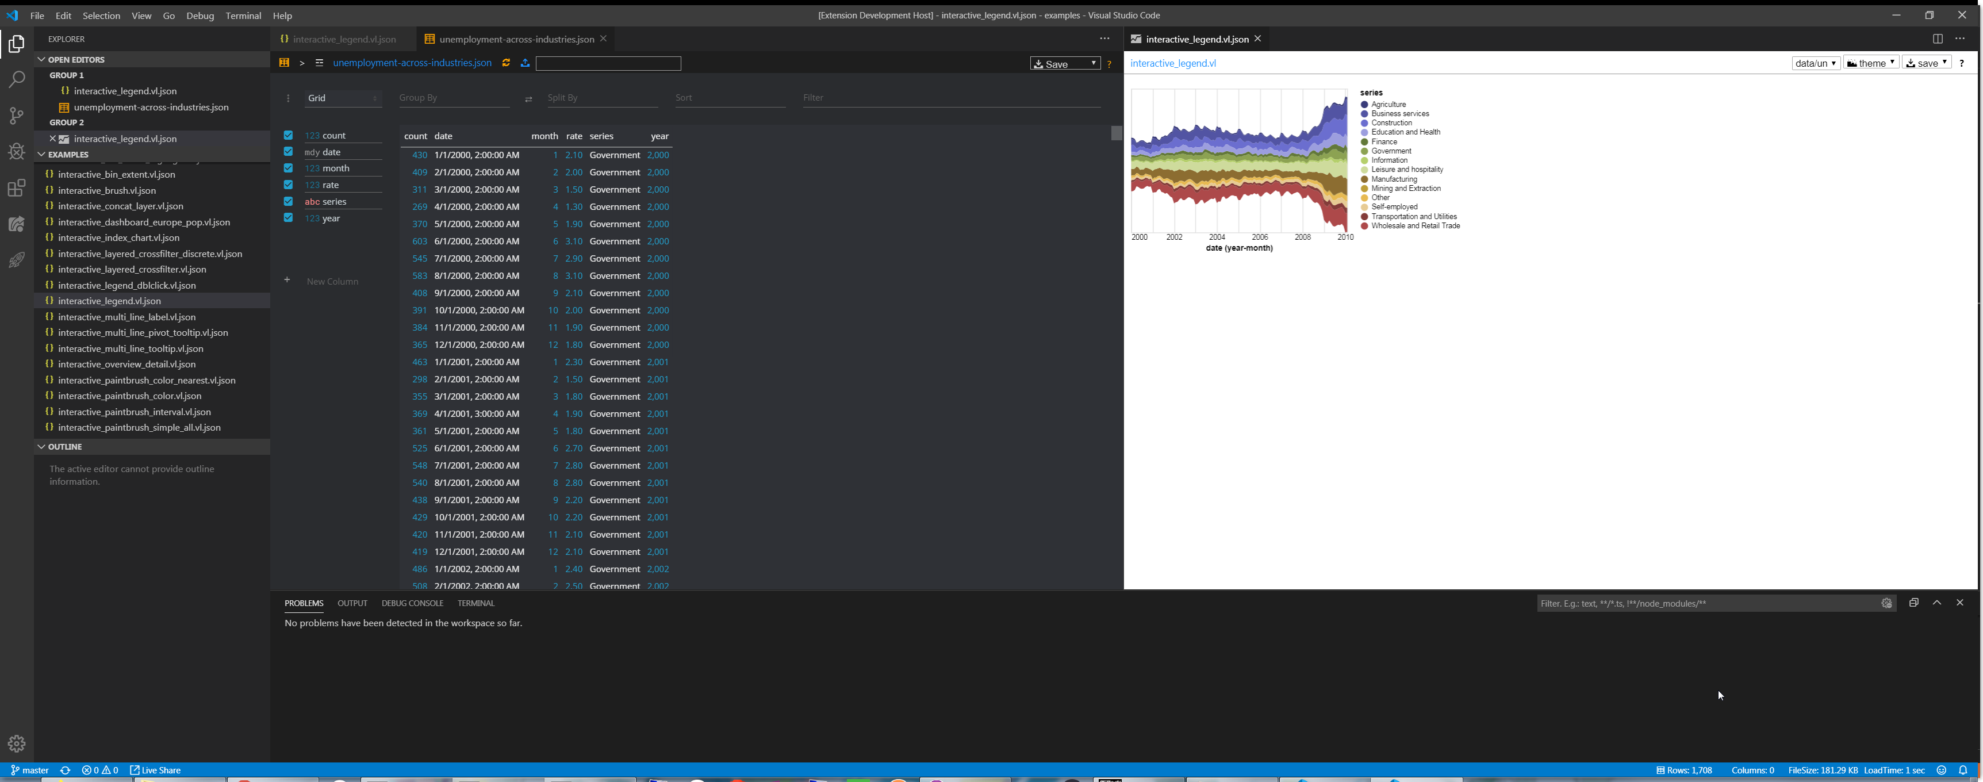Click the Agriculture legend color dot
The image size is (1983, 782).
(1363, 104)
